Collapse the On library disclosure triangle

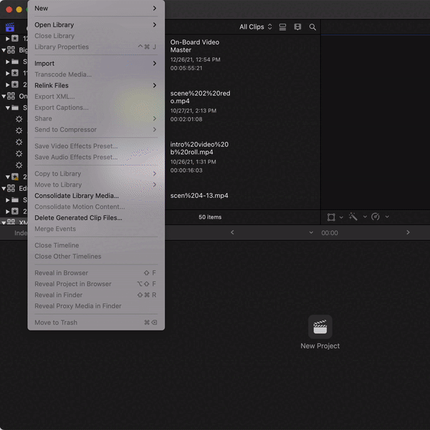click(x=4, y=96)
